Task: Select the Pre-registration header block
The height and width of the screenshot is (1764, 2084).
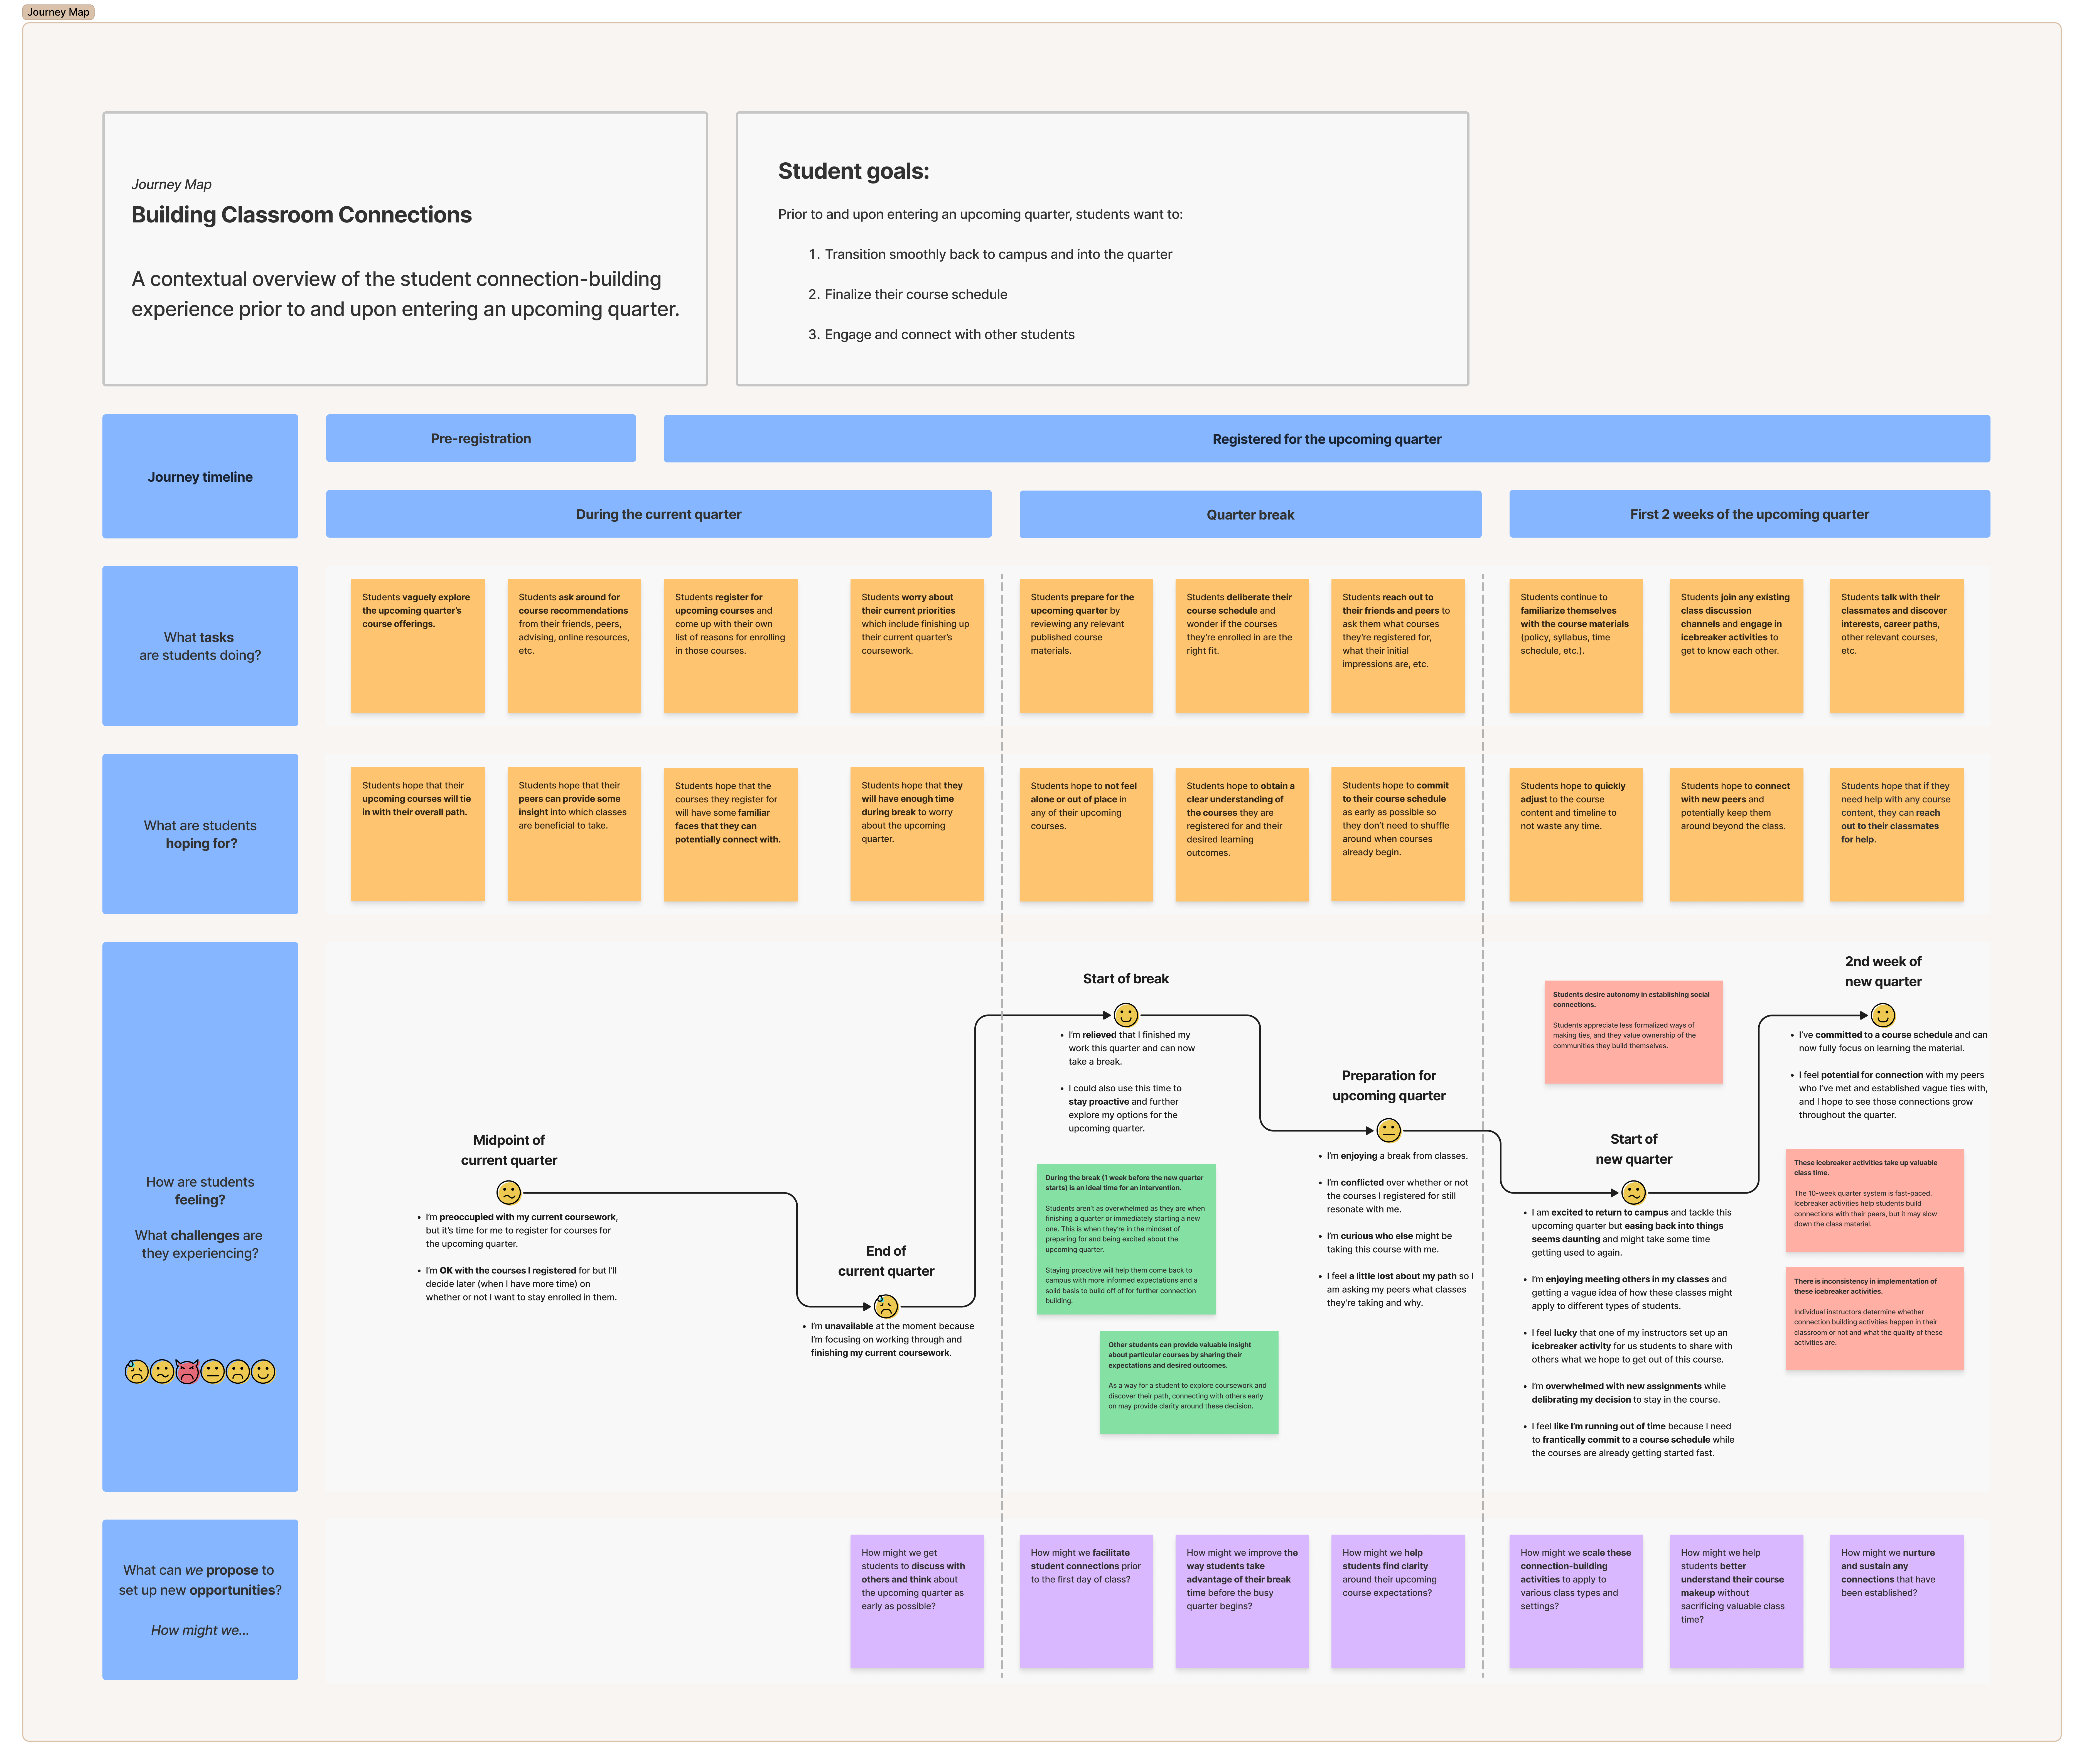Action: [x=481, y=438]
